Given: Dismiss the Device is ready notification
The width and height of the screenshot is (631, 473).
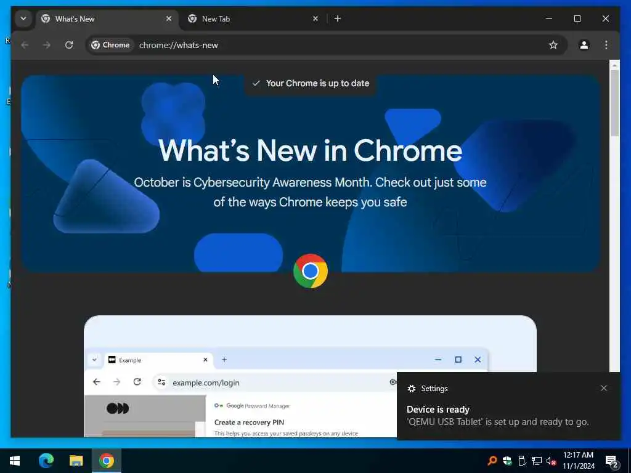Looking at the screenshot, I should [603, 388].
